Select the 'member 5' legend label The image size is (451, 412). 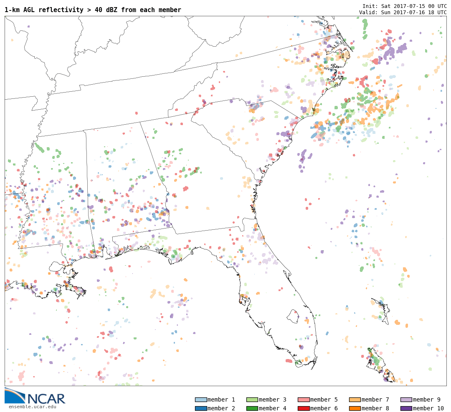point(324,399)
